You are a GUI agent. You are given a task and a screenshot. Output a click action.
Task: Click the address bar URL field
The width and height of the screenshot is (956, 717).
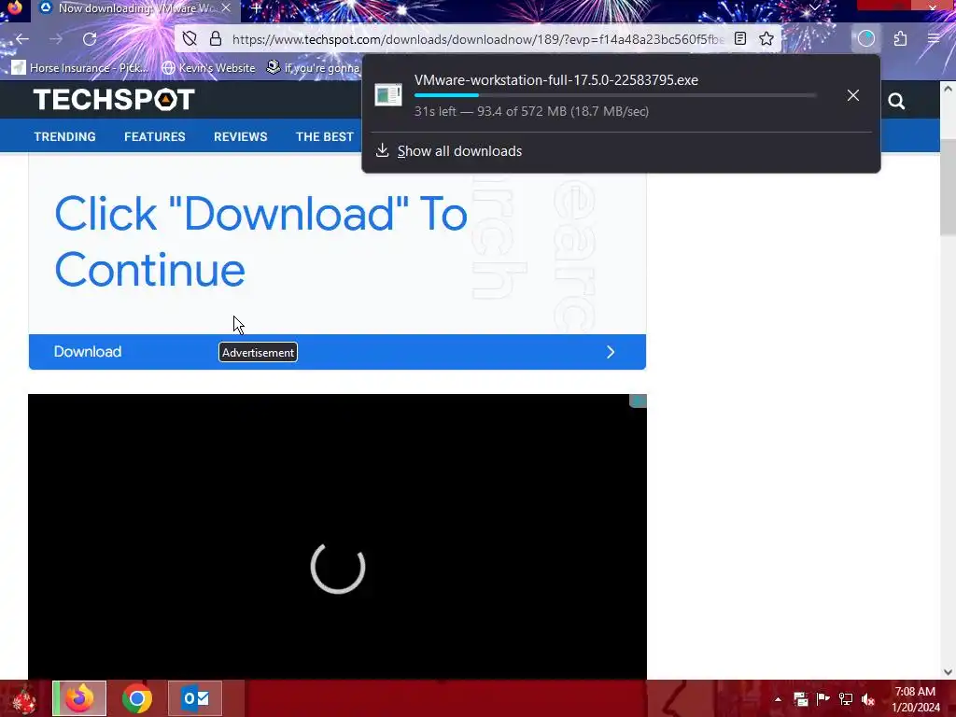point(478,39)
